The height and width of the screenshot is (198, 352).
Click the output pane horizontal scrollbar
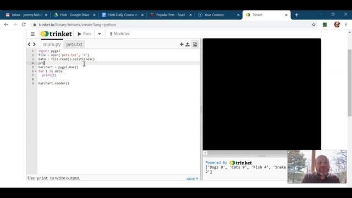pos(247,153)
